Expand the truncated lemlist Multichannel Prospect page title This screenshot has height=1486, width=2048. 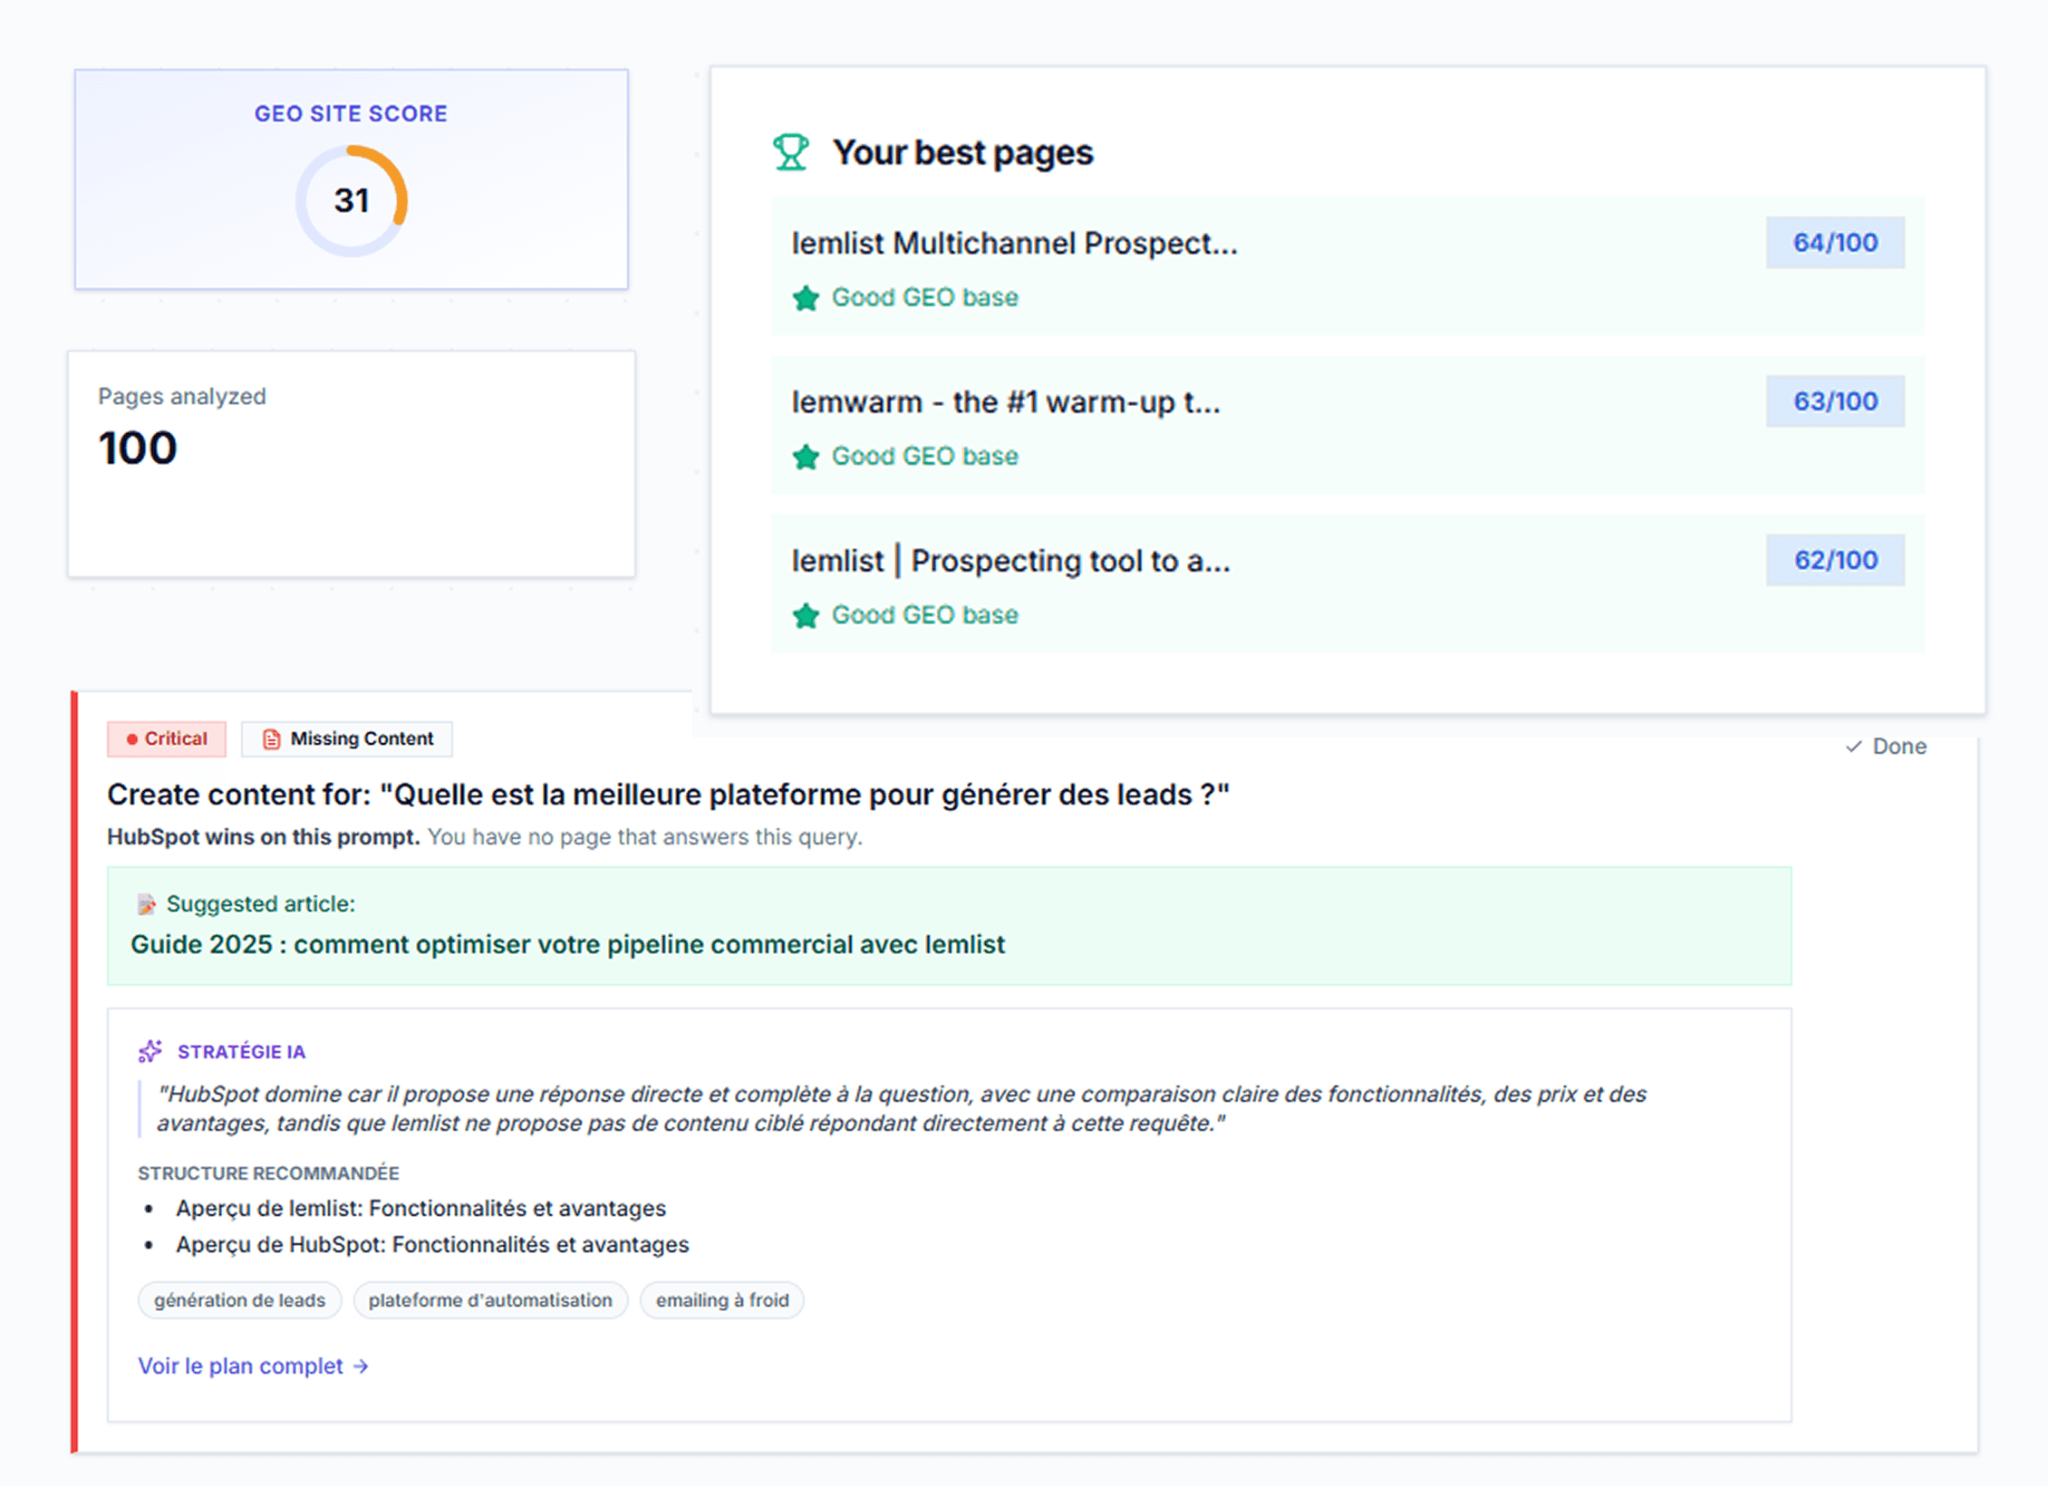[x=1015, y=242]
